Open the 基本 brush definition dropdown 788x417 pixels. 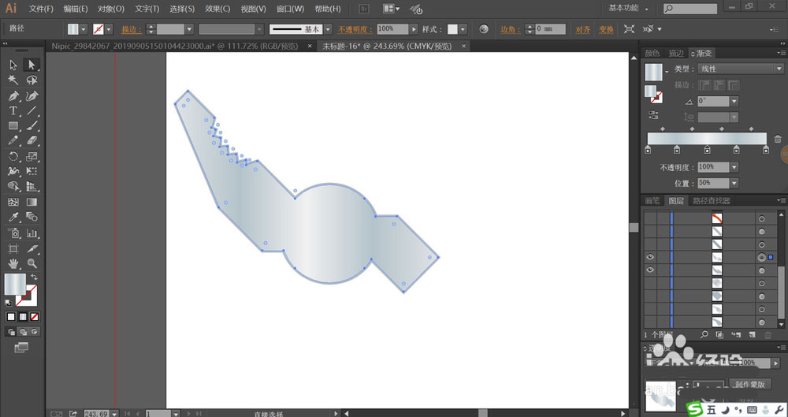[x=328, y=29]
